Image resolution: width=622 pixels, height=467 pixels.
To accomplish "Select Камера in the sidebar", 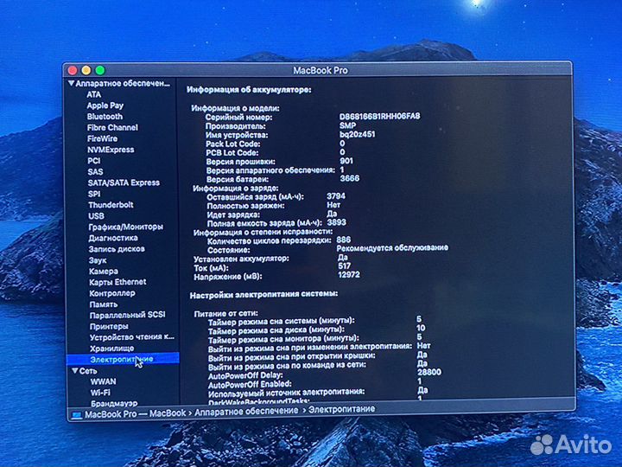I will (x=104, y=272).
